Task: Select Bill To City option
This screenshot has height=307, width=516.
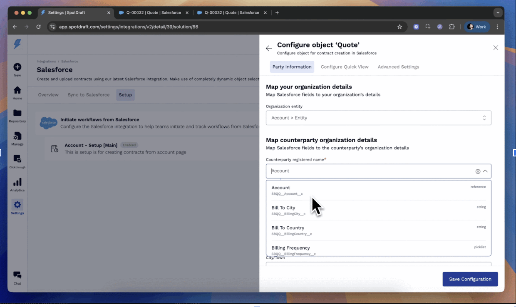Action: [x=379, y=210]
